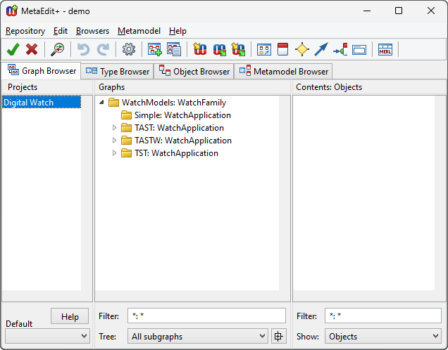
Task: Click the Graphs column header
Action: (192, 87)
